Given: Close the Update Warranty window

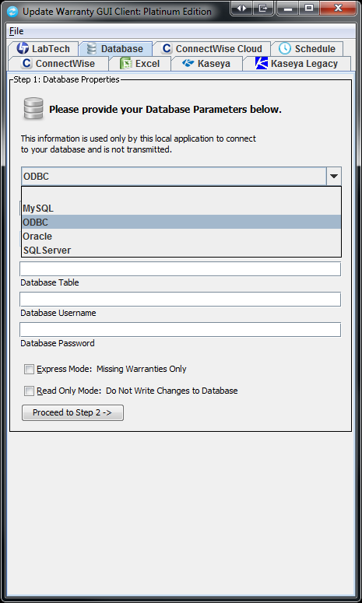Looking at the screenshot, I should point(337,8).
